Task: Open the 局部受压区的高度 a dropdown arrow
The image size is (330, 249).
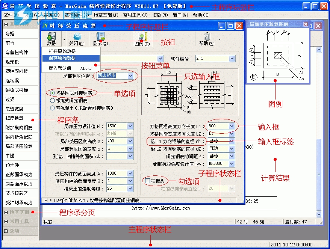Action: coord(130,141)
